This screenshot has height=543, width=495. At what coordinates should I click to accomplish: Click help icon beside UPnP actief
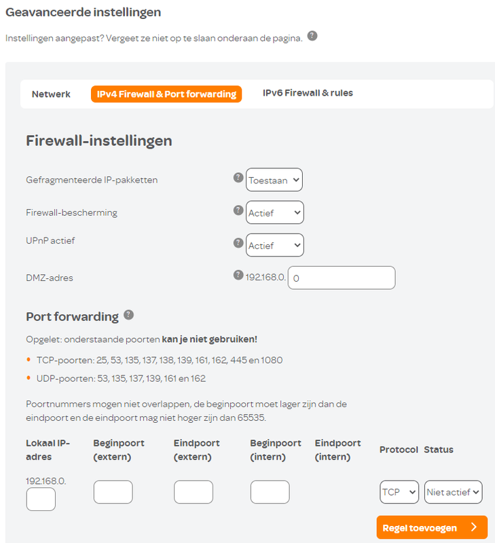[x=238, y=242]
